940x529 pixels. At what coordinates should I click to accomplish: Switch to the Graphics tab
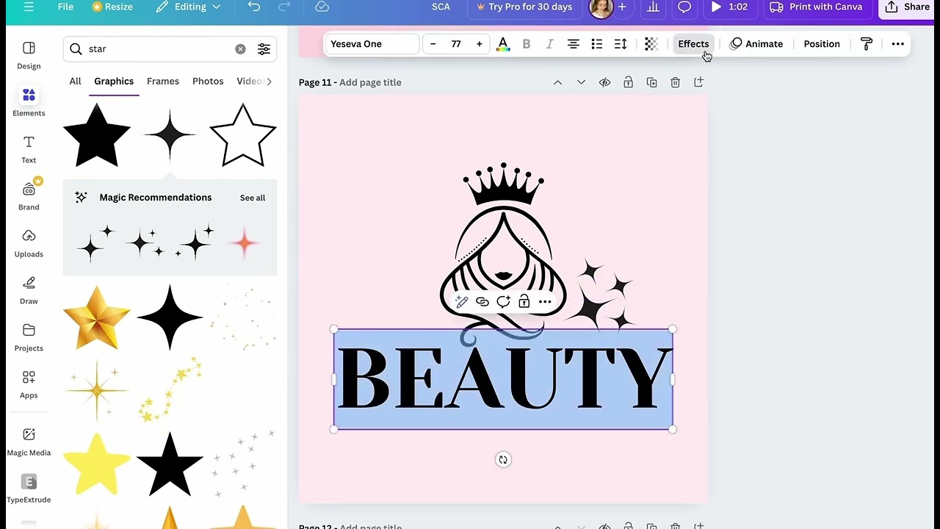(114, 81)
